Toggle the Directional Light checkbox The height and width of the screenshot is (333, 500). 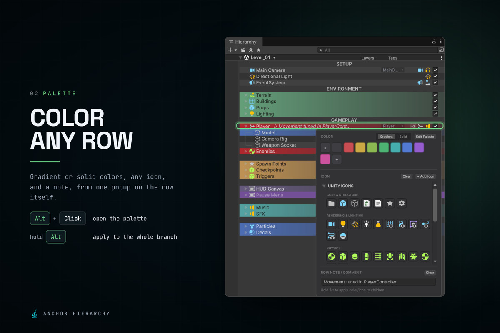coord(435,77)
